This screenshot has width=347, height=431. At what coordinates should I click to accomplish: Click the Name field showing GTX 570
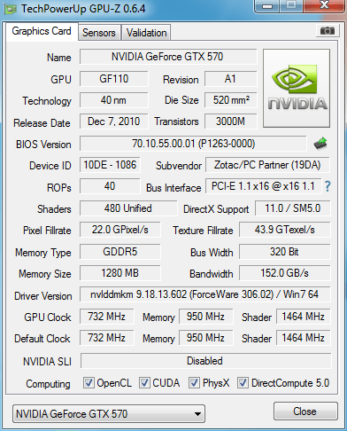[x=168, y=57]
